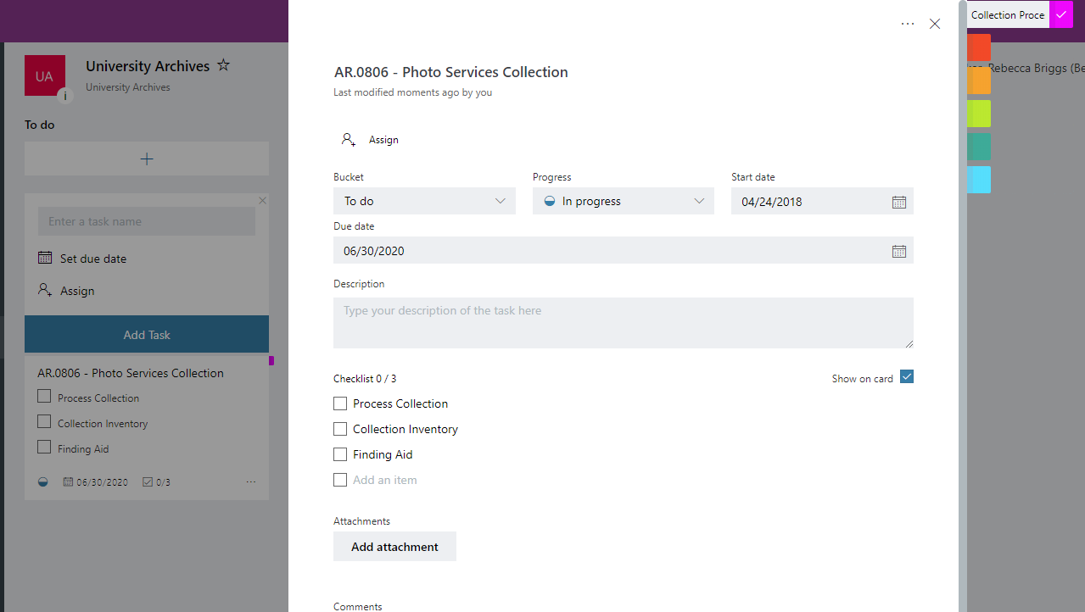Click the In progress status icon on the card
This screenshot has width=1085, height=612.
click(x=42, y=481)
